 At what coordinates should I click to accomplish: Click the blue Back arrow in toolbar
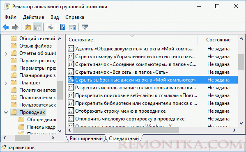coord(6,27)
